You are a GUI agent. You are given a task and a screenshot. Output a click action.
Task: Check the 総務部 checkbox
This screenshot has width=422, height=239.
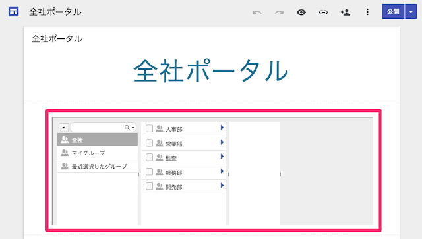149,172
